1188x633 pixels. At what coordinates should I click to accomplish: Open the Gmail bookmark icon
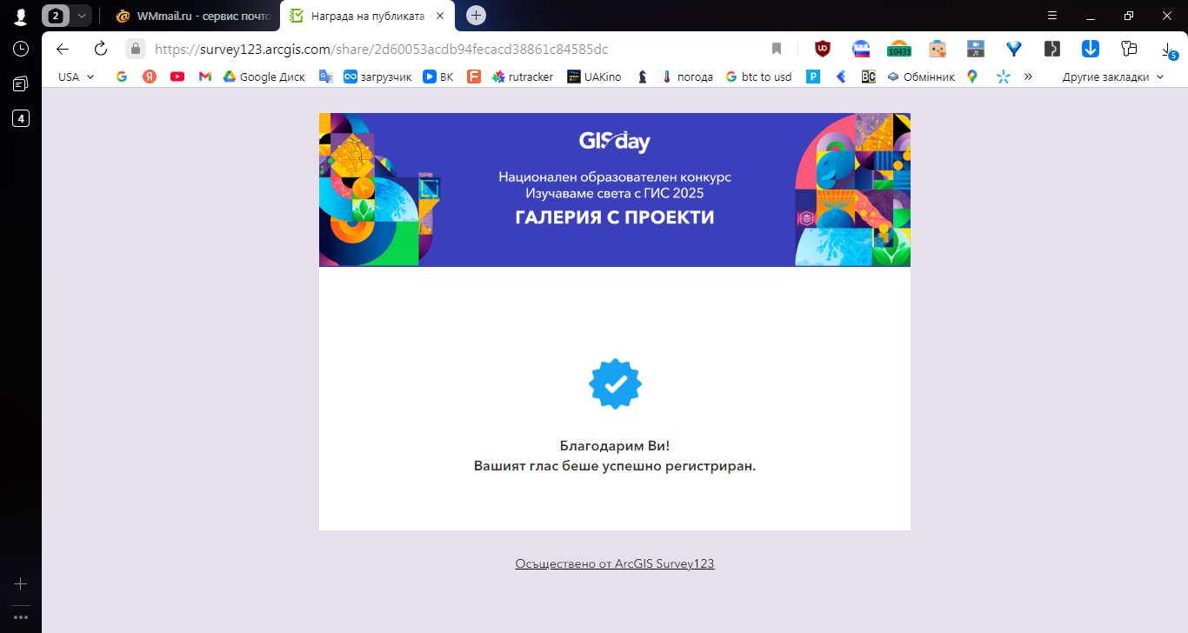[205, 77]
